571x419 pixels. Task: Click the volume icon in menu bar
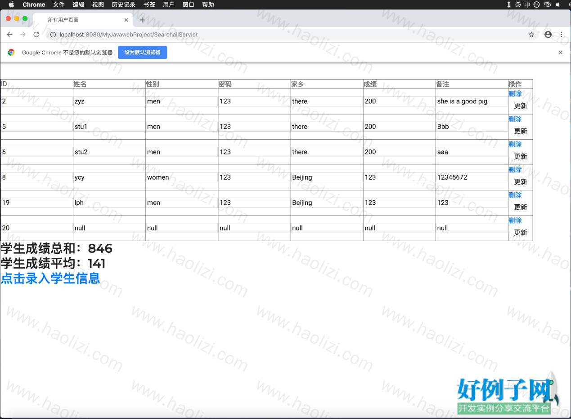pyautogui.click(x=558, y=4)
